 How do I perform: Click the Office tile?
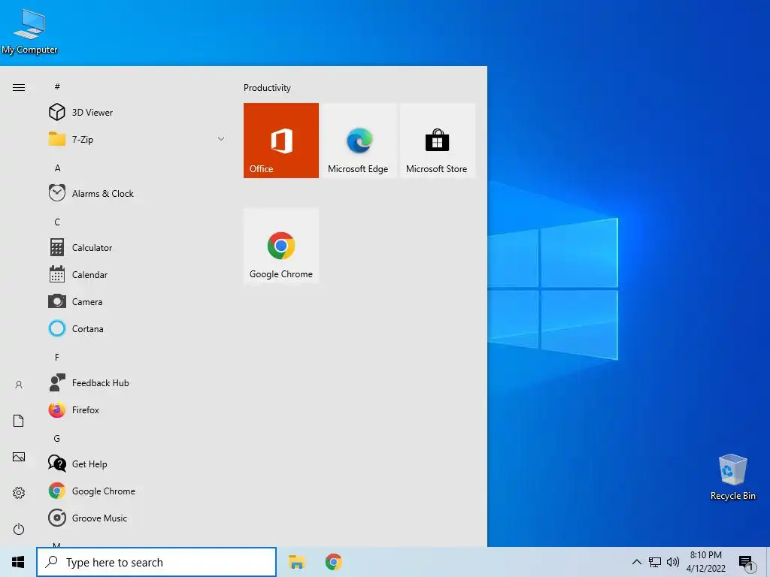[x=281, y=140]
